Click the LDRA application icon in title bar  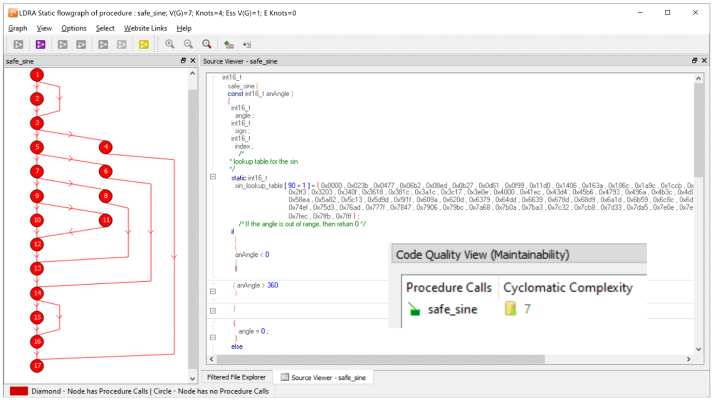tap(12, 12)
